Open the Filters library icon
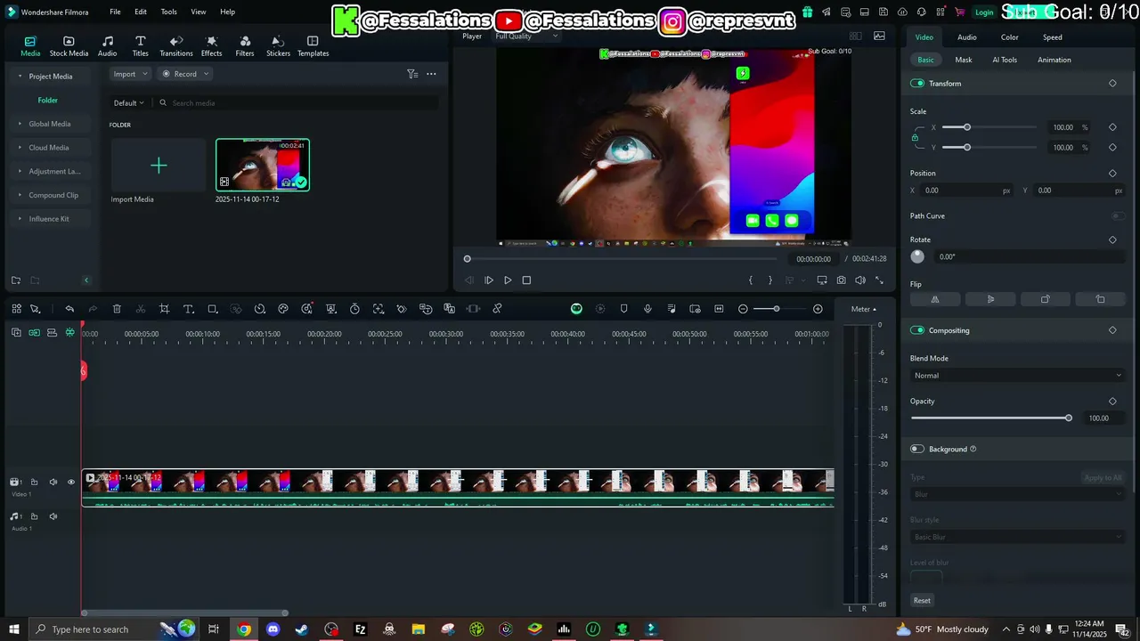 (x=245, y=41)
